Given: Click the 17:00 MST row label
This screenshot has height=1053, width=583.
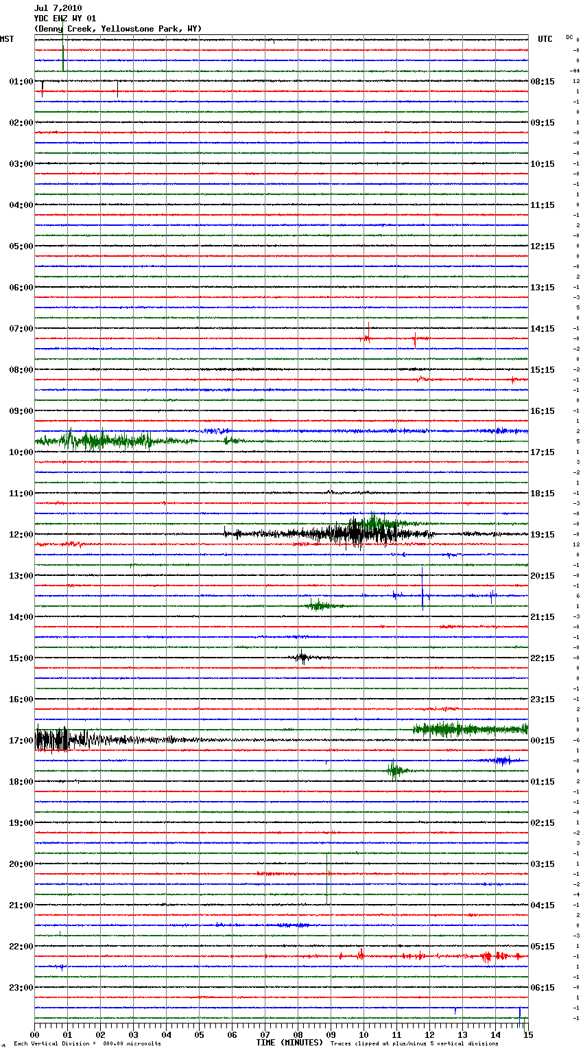Looking at the screenshot, I should pyautogui.click(x=21, y=740).
